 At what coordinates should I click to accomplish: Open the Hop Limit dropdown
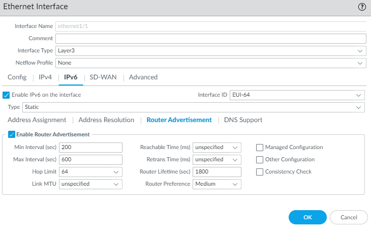90,172
